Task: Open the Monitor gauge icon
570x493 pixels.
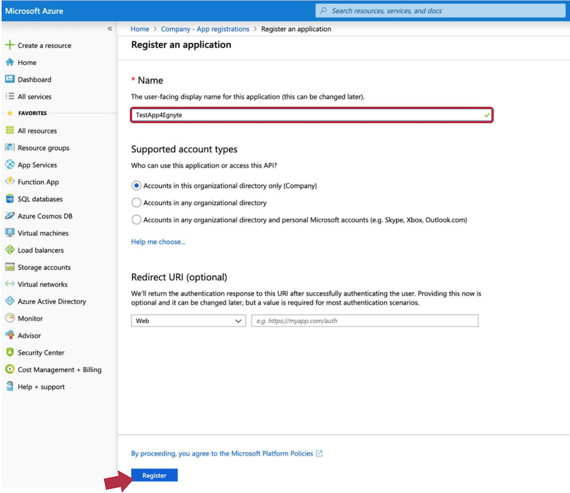Action: click(10, 318)
